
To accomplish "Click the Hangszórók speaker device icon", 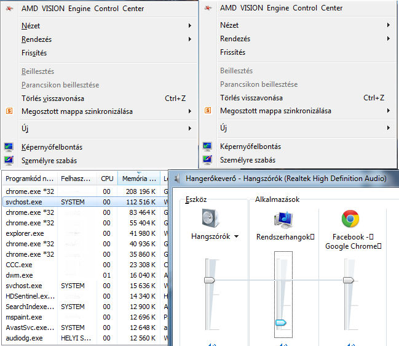I will pos(210,218).
